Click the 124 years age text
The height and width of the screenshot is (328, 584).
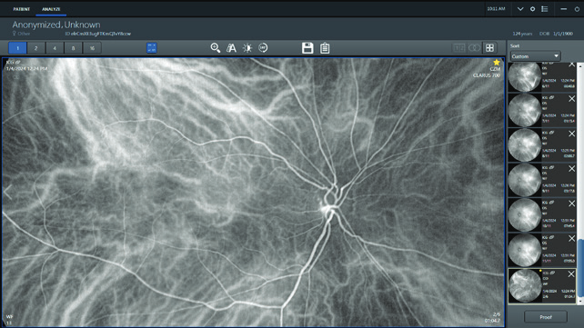tap(522, 34)
